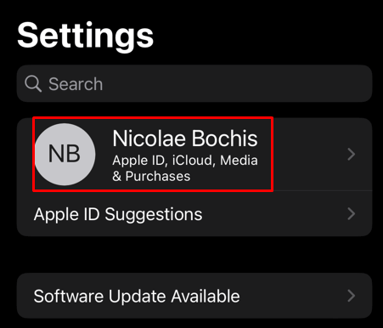The height and width of the screenshot is (328, 383).
Task: Expand Software Update Available disclosure arrow
Action: click(352, 296)
